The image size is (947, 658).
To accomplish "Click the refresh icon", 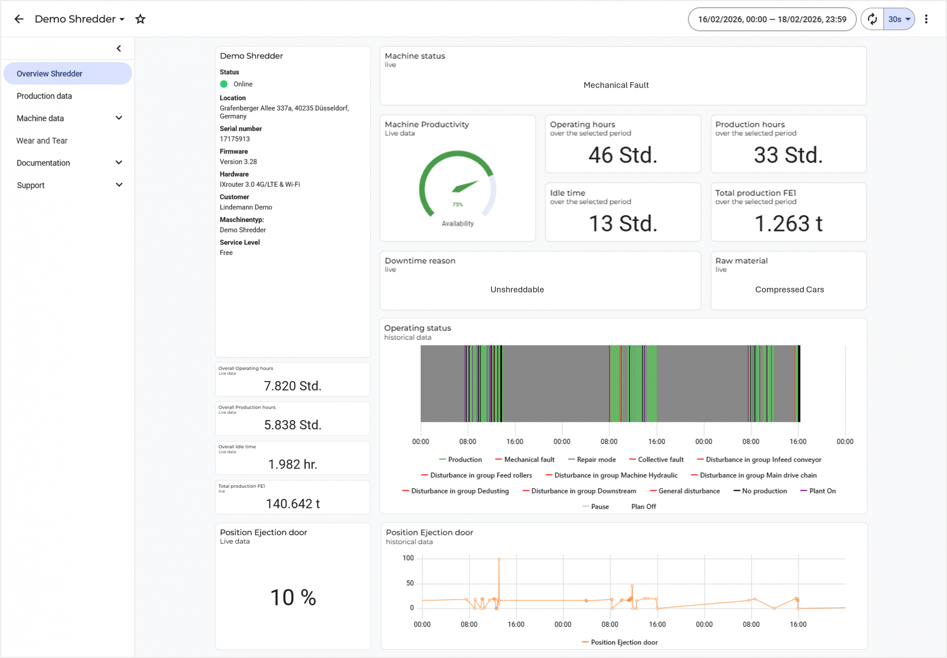I will point(872,19).
